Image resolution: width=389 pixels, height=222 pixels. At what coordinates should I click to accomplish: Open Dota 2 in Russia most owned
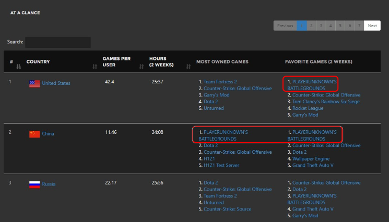(x=210, y=182)
